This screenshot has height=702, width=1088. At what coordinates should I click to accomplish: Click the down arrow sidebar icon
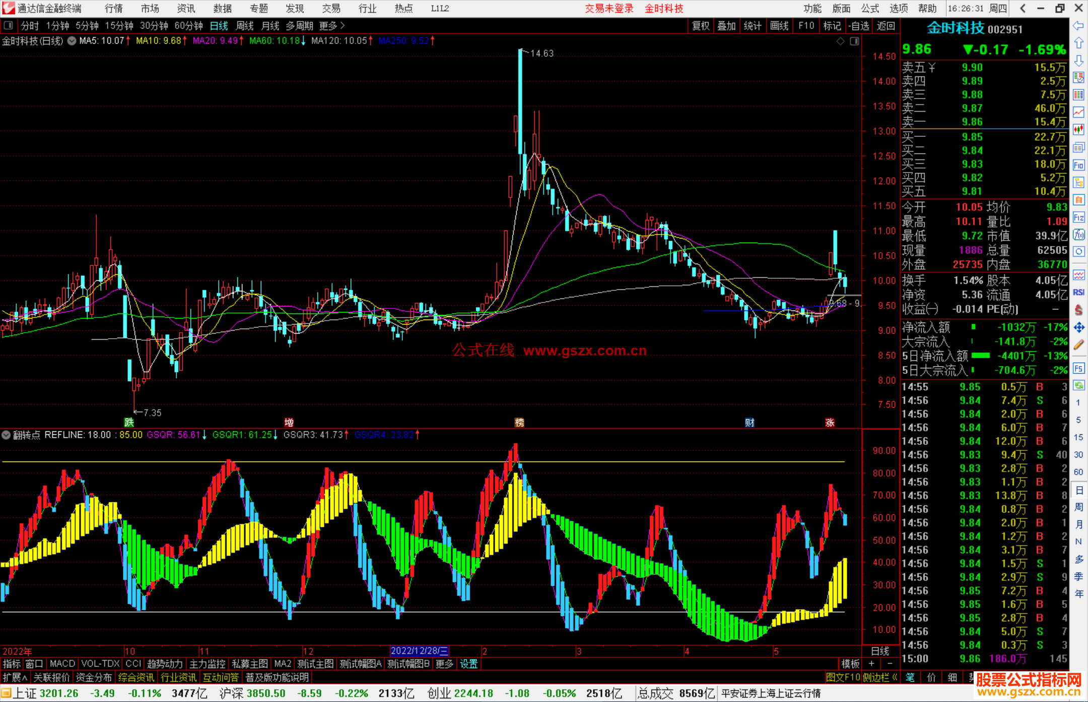tap(1078, 61)
